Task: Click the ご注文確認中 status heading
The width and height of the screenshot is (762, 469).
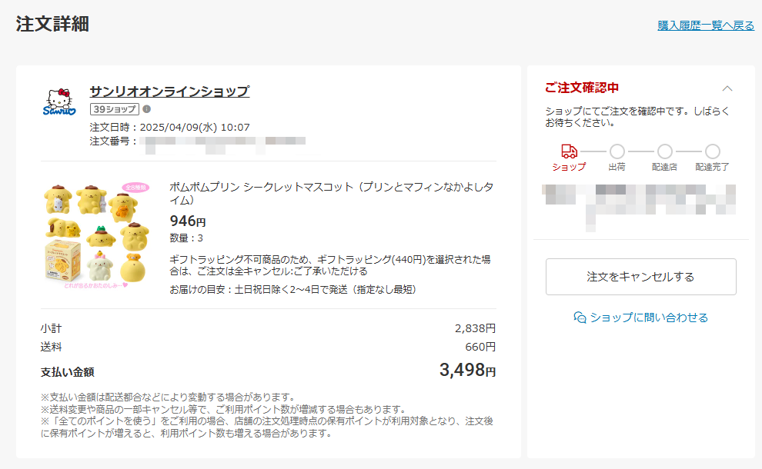Action: (x=582, y=88)
